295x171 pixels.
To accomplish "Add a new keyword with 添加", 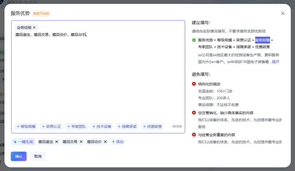I will (117, 142).
